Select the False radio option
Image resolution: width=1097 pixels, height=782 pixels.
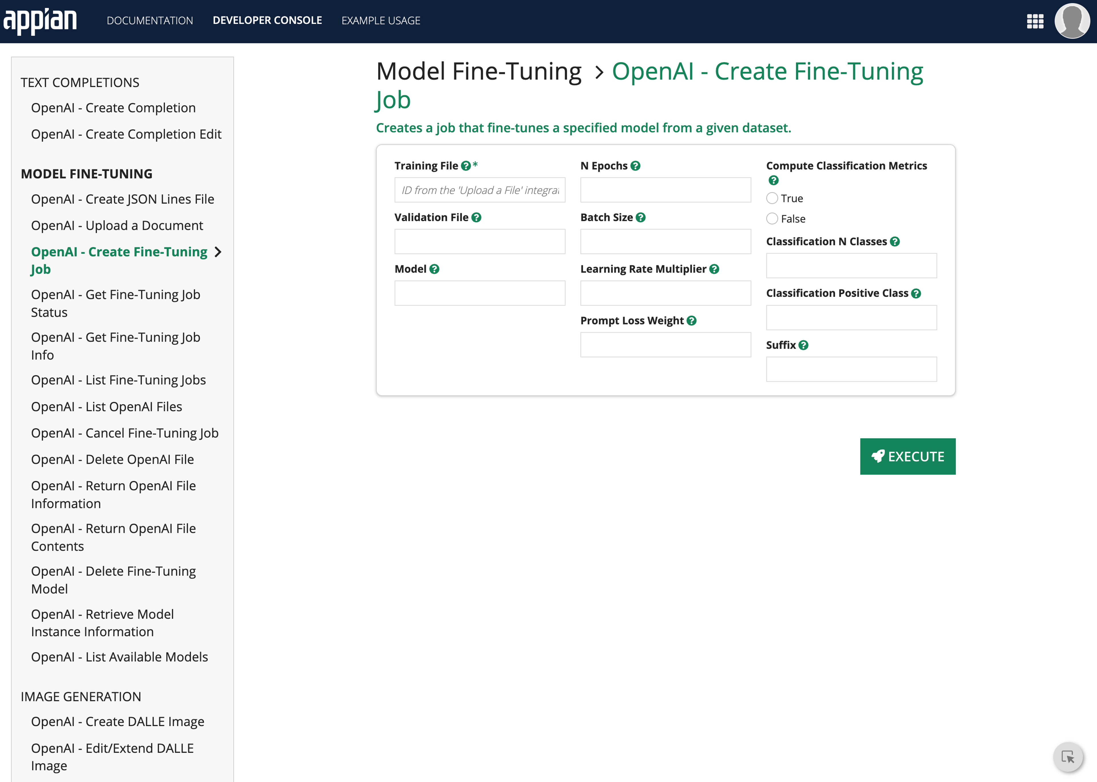tap(772, 219)
